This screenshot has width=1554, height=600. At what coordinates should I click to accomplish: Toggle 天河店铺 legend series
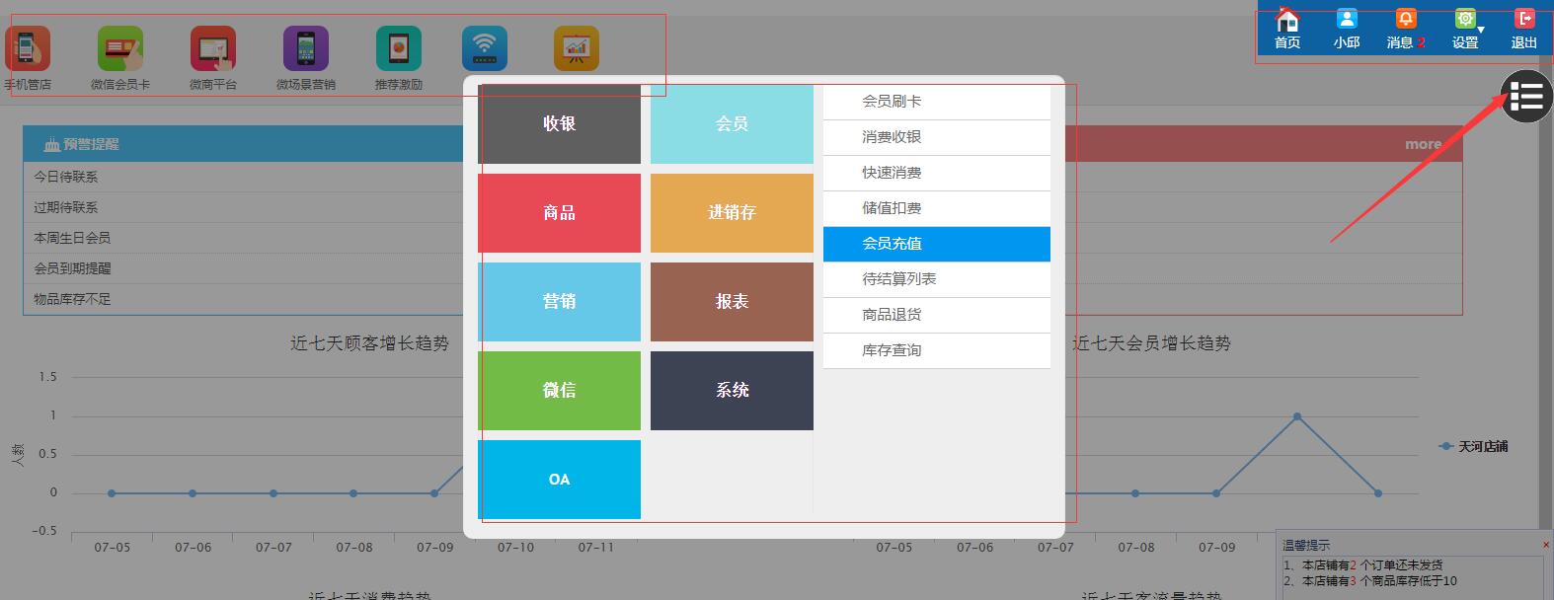tap(1473, 446)
